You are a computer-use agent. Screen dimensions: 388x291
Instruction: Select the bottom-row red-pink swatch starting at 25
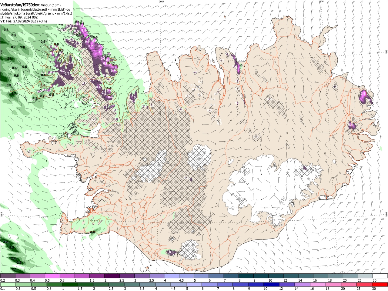click(x=364, y=285)
